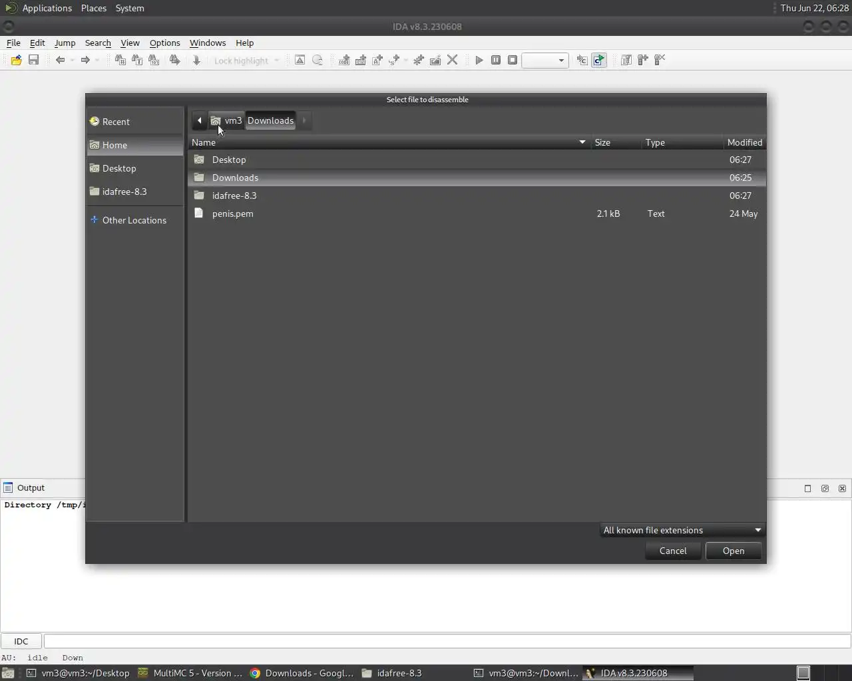
Task: Select Desktop in the dialog sidebar
Action: (x=135, y=168)
